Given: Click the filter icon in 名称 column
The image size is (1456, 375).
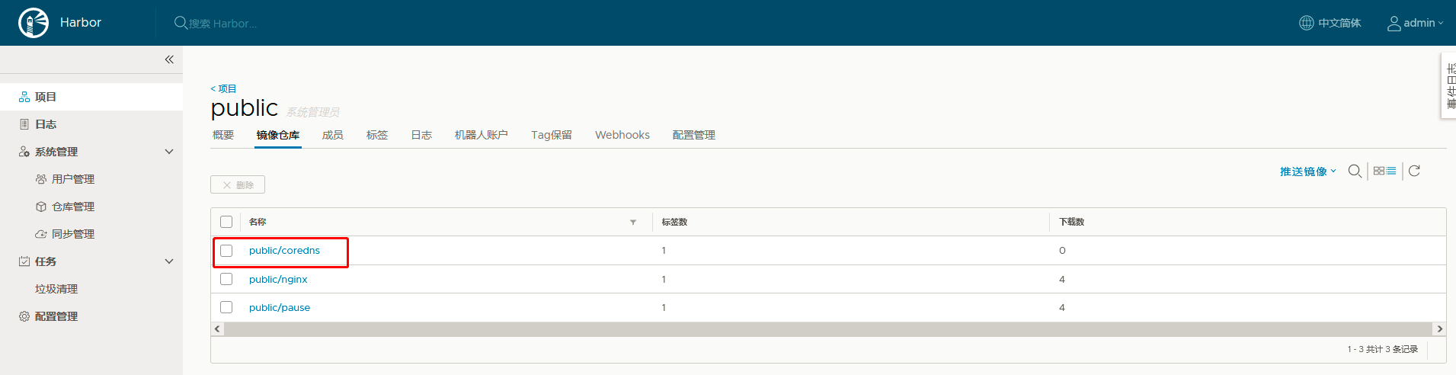Looking at the screenshot, I should click(x=633, y=222).
